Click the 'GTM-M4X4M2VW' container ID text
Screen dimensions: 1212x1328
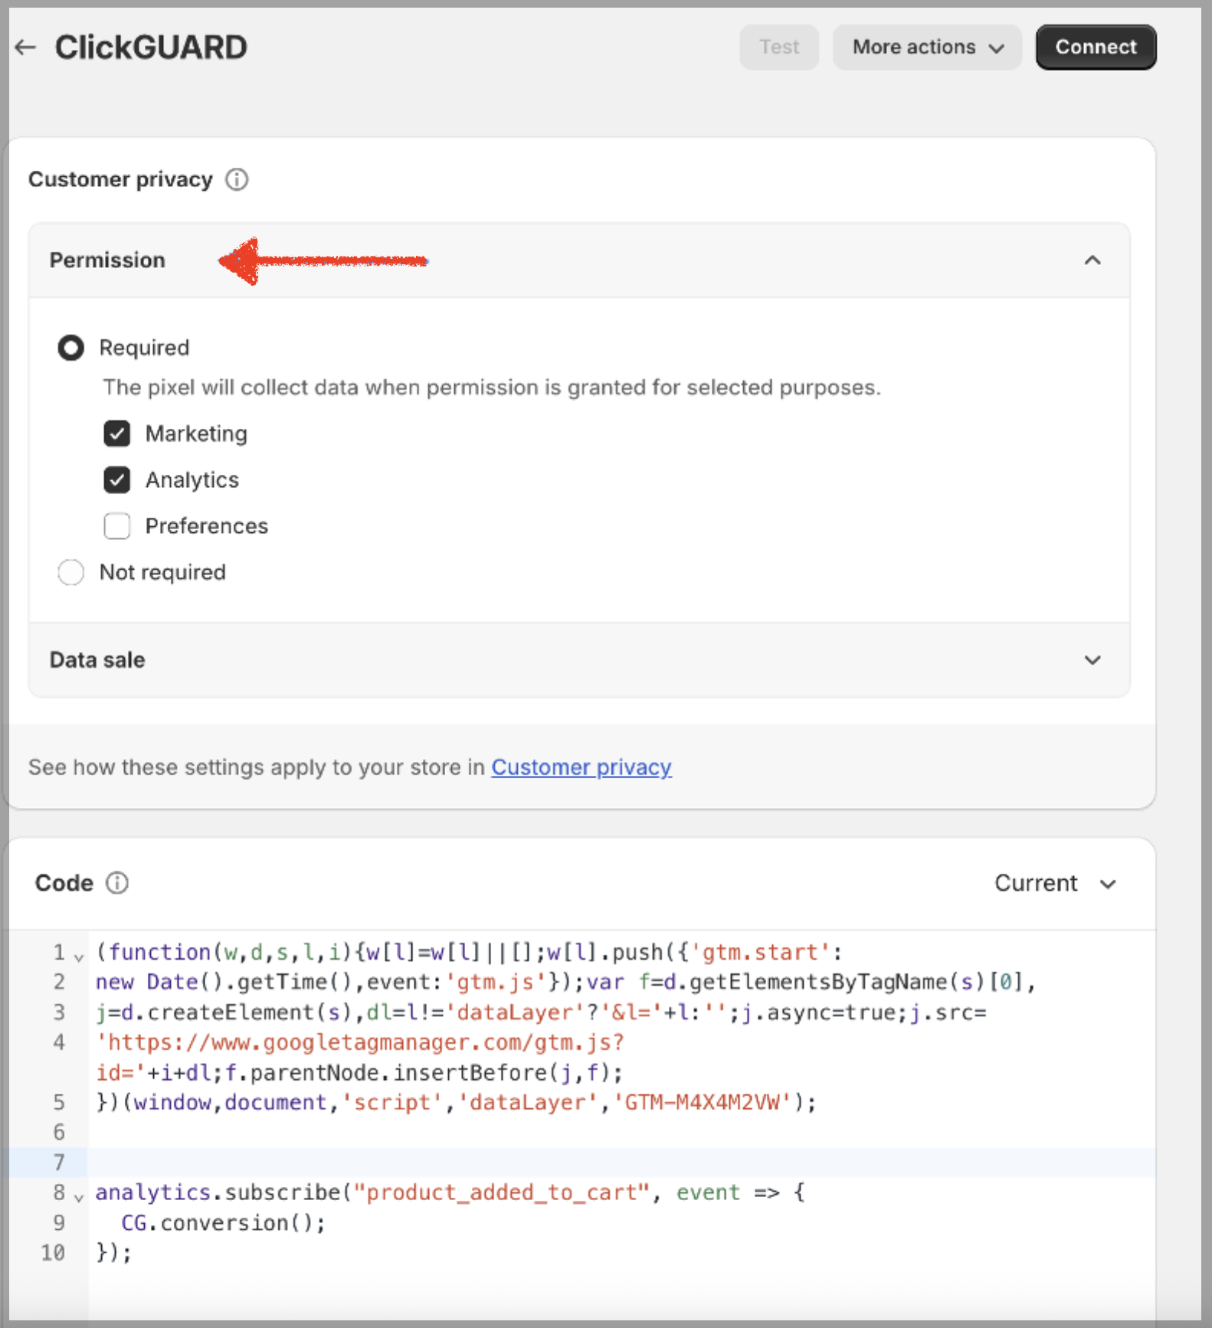(x=703, y=1103)
